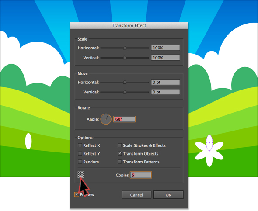Image resolution: width=258 pixels, height=211 pixels.
Task: Click the Cancel button
Action: [x=136, y=195]
